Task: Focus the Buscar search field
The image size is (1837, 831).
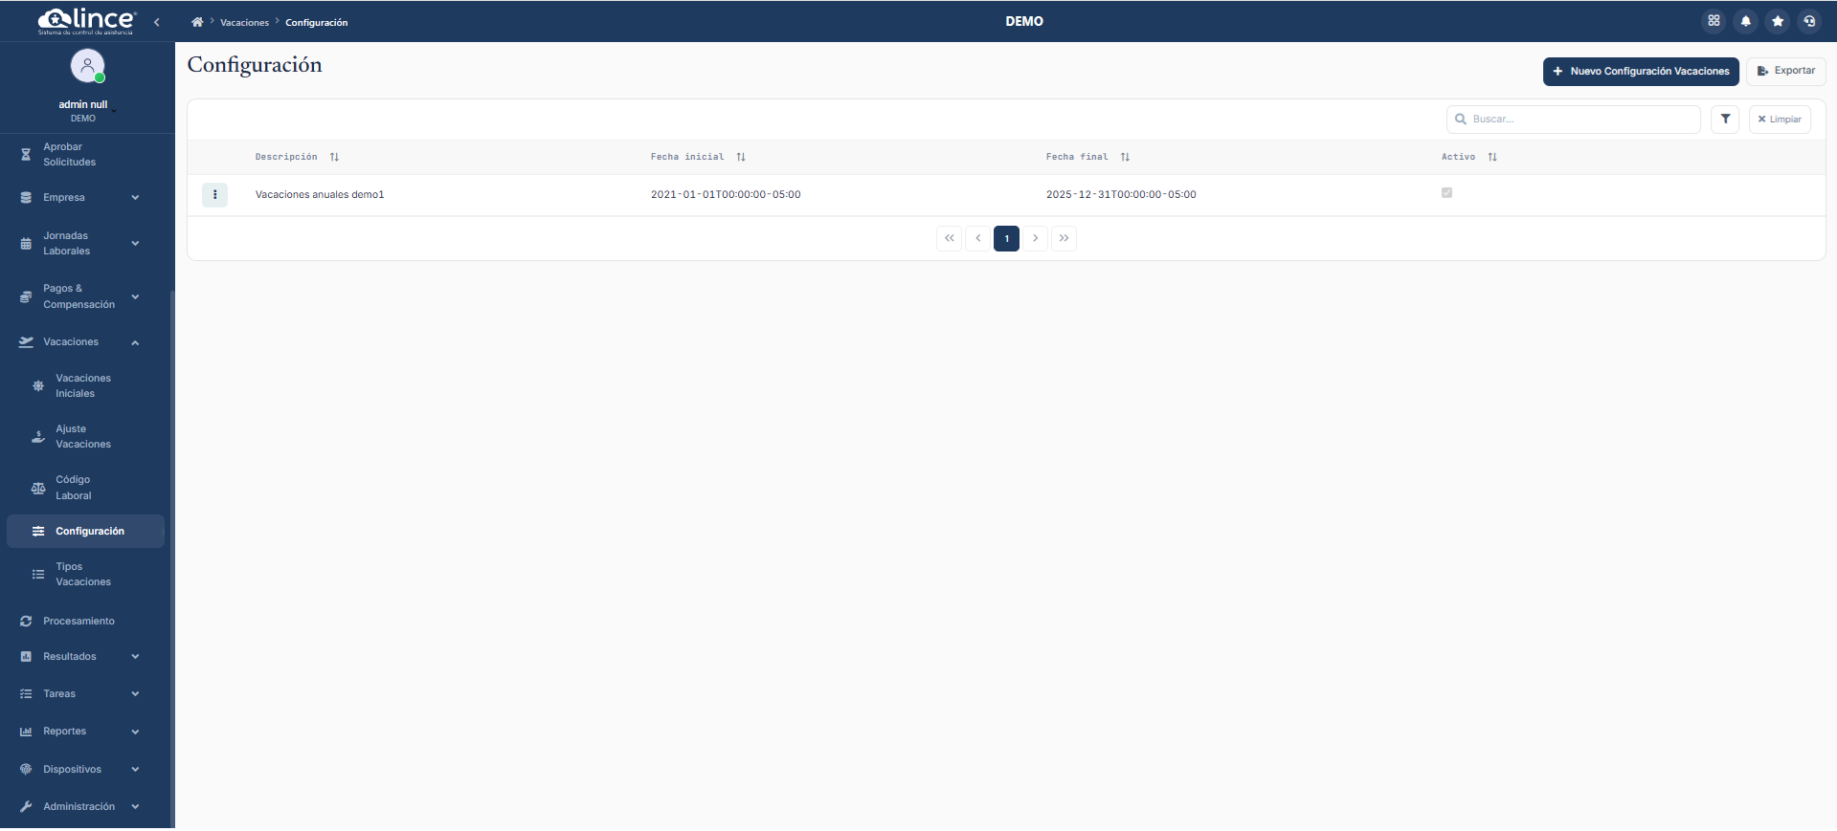Action: [1573, 120]
